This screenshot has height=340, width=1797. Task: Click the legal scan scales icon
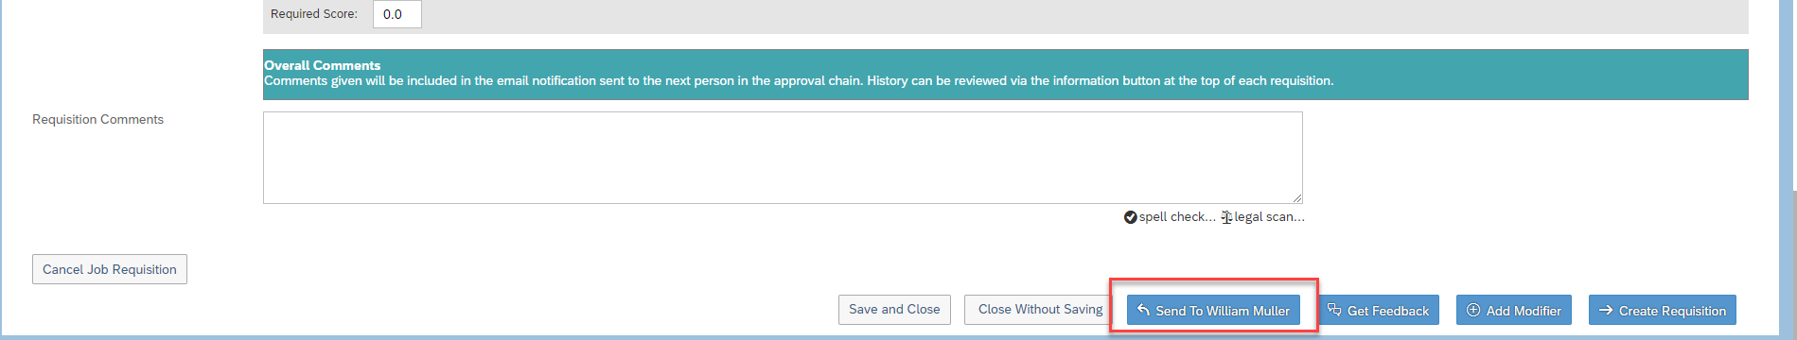1226,217
